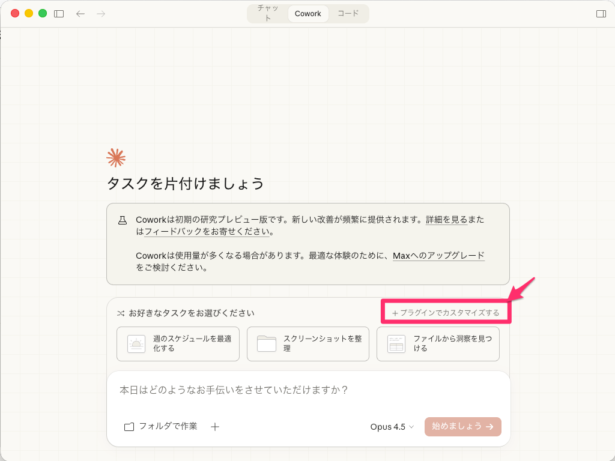Click the sunrise icon on the schedule card

[x=136, y=343]
